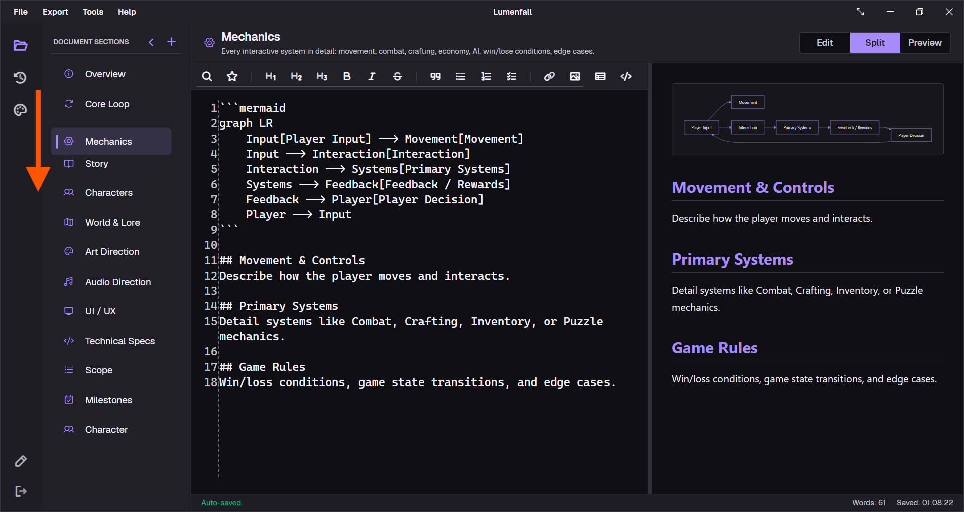Open the Character section

(111, 430)
